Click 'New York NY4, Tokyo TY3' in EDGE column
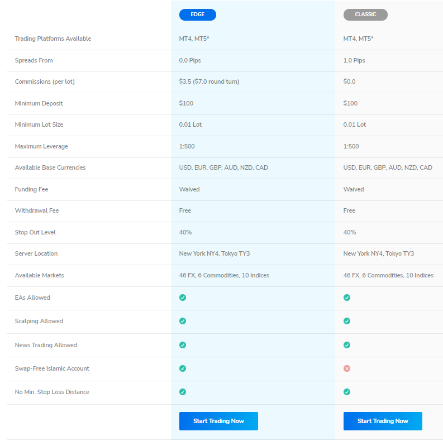Screen dimensions: 443x446 click(215, 253)
